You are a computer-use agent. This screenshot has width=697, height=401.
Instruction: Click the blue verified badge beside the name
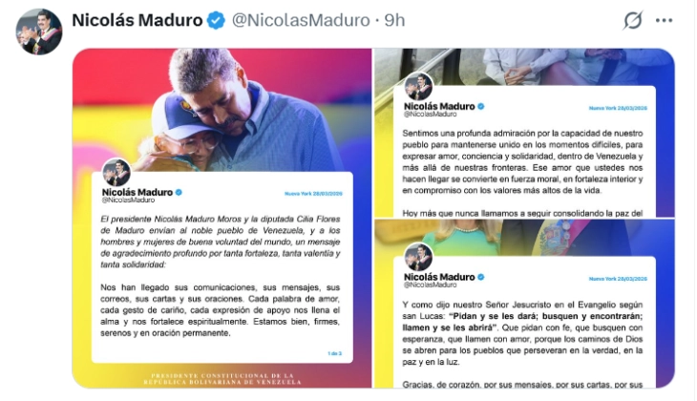coord(216,20)
